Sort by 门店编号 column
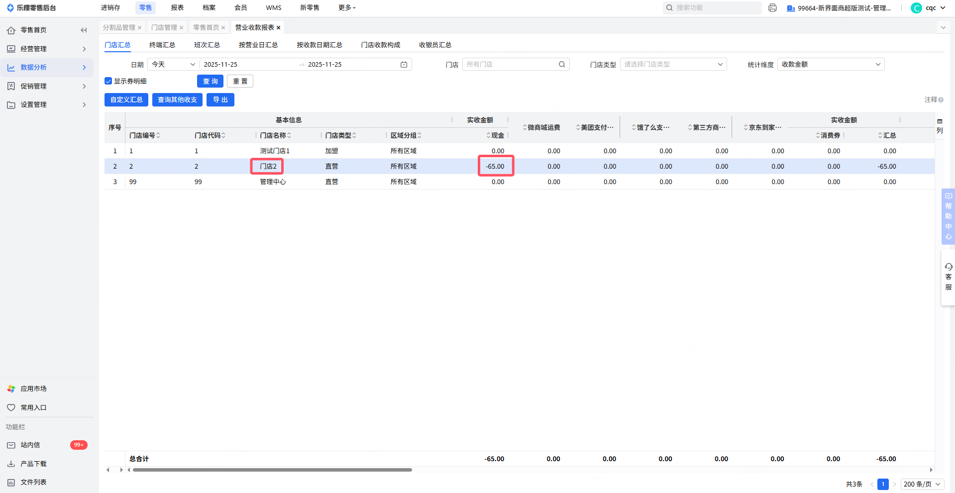The width and height of the screenshot is (955, 493). [x=144, y=135]
